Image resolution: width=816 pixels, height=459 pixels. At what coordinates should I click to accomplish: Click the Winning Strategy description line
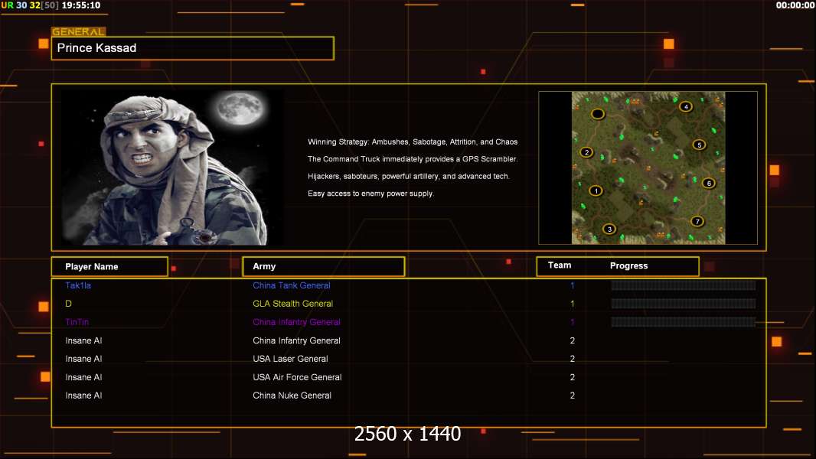(413, 142)
